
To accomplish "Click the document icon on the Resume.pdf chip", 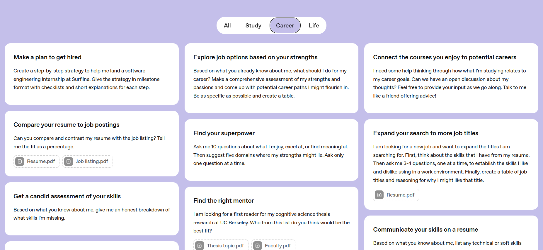I will point(20,161).
